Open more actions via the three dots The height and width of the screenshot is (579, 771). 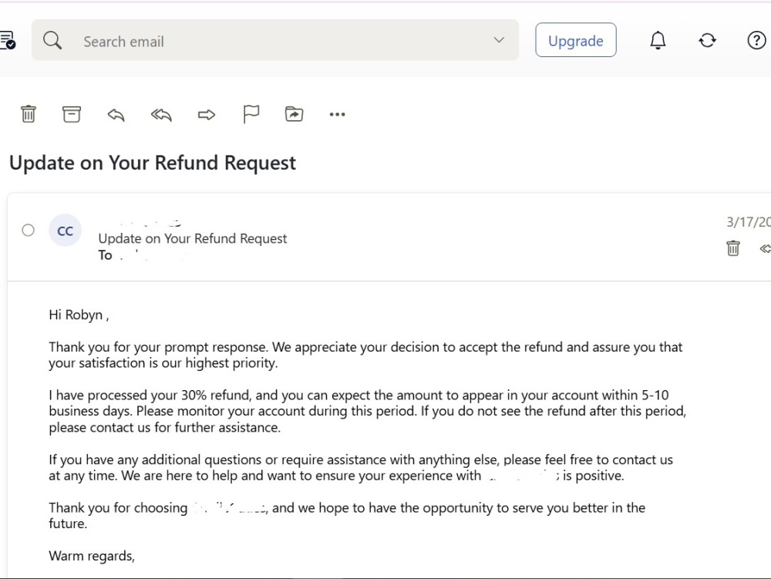(x=338, y=115)
